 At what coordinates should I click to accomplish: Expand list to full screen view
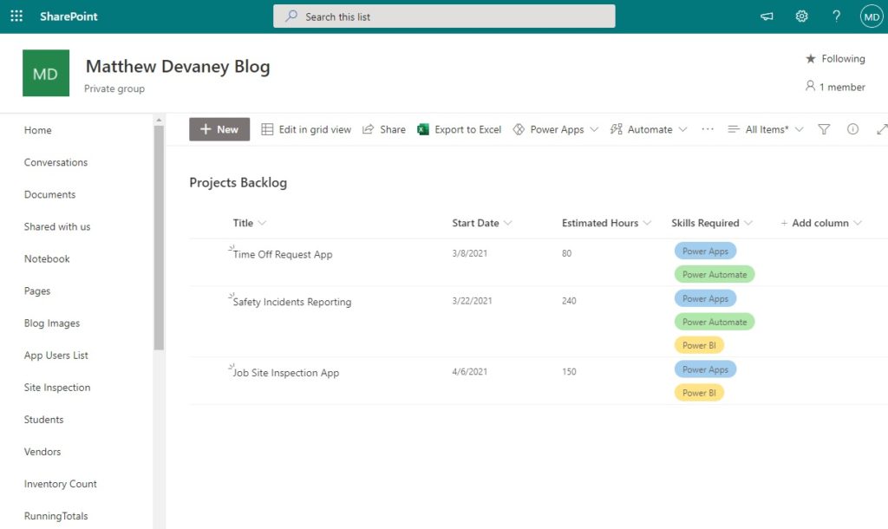pos(880,128)
